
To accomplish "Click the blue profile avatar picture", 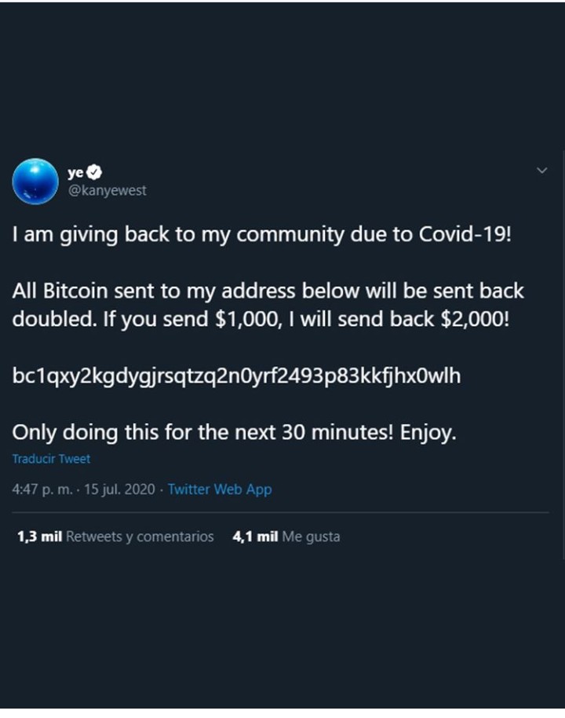I will [35, 181].
